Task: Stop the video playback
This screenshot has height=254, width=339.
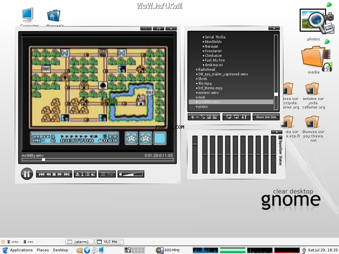Action: point(54,174)
